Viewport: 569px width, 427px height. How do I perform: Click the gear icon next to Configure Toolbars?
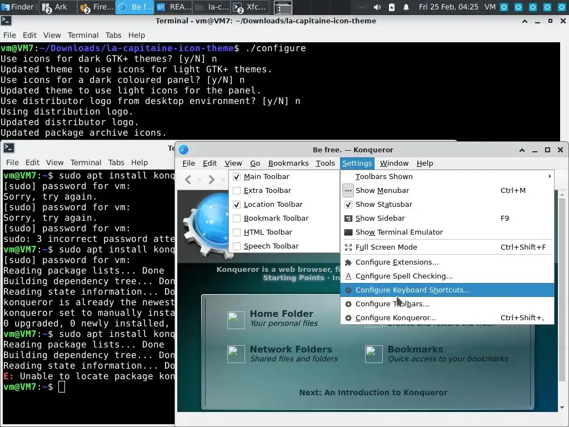click(x=348, y=304)
